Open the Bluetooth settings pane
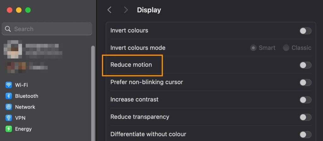Image resolution: width=323 pixels, height=141 pixels. coord(26,96)
